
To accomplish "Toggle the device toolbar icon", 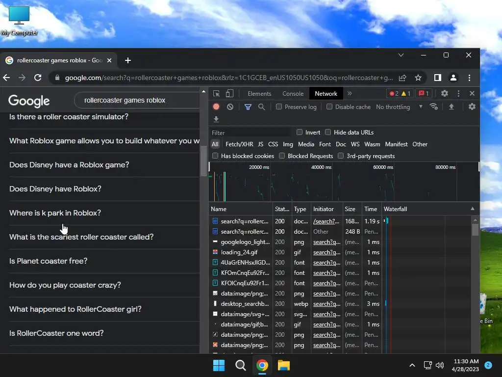I will (x=229, y=94).
